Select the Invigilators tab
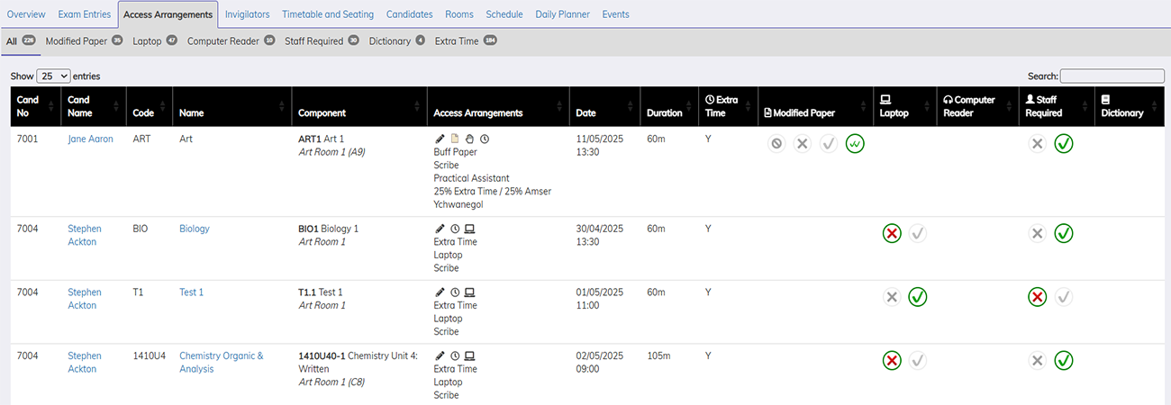This screenshot has width=1171, height=405. click(247, 14)
